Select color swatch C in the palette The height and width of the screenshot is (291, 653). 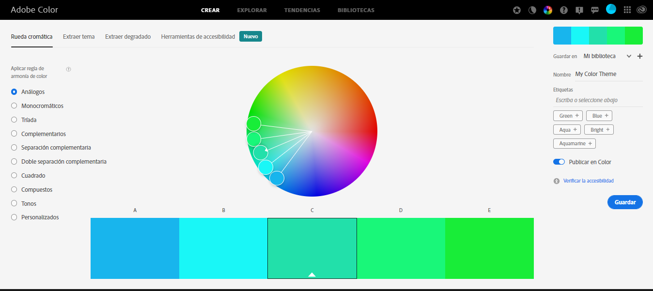pyautogui.click(x=312, y=248)
